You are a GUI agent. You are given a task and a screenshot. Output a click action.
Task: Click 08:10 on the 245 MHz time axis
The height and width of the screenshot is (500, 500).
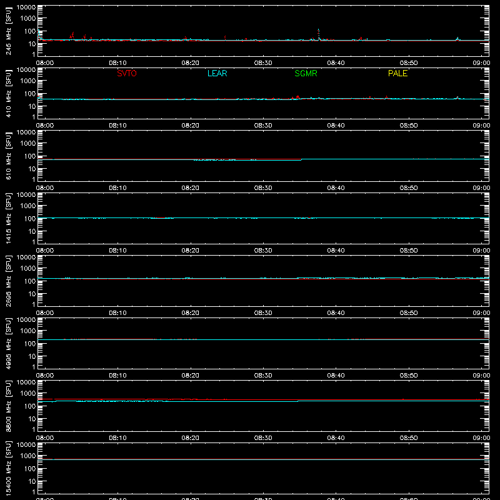[x=117, y=63]
